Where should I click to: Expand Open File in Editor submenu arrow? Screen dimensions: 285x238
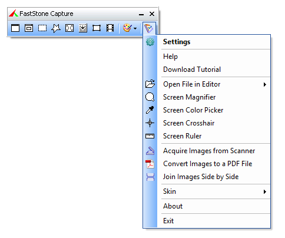click(x=265, y=84)
